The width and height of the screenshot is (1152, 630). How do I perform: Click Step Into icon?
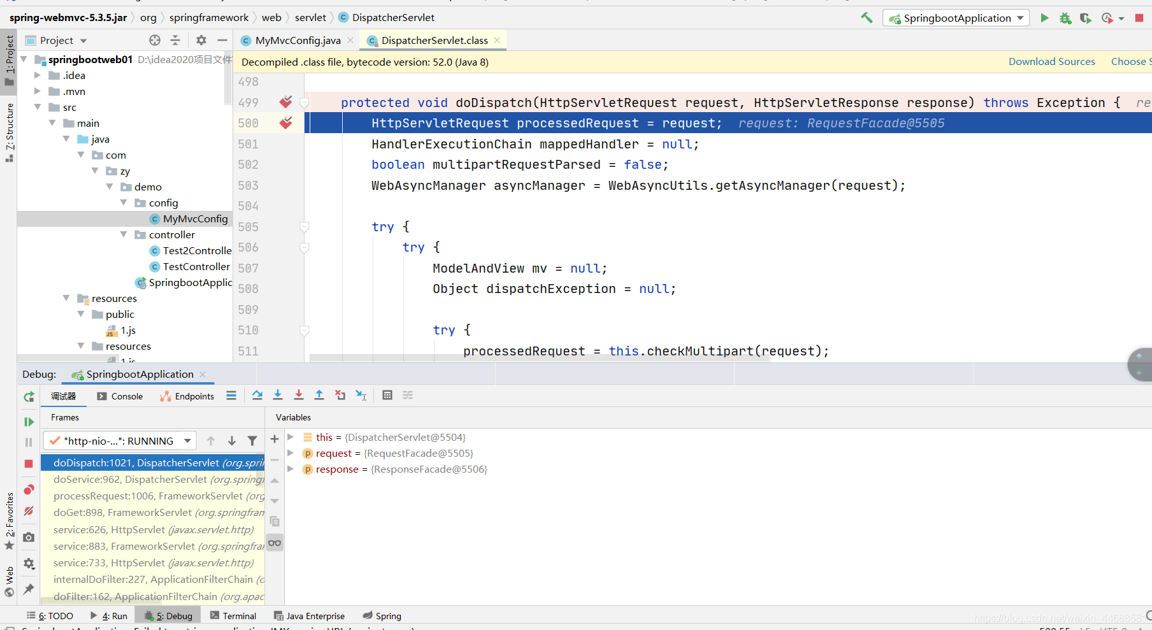pos(278,396)
